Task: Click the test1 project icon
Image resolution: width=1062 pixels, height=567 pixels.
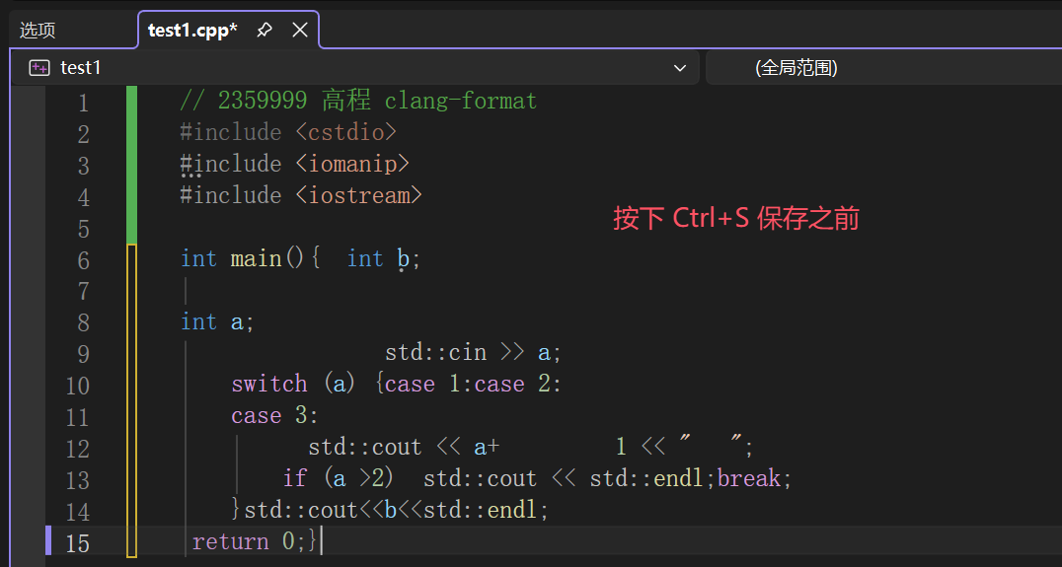Action: pyautogui.click(x=39, y=68)
